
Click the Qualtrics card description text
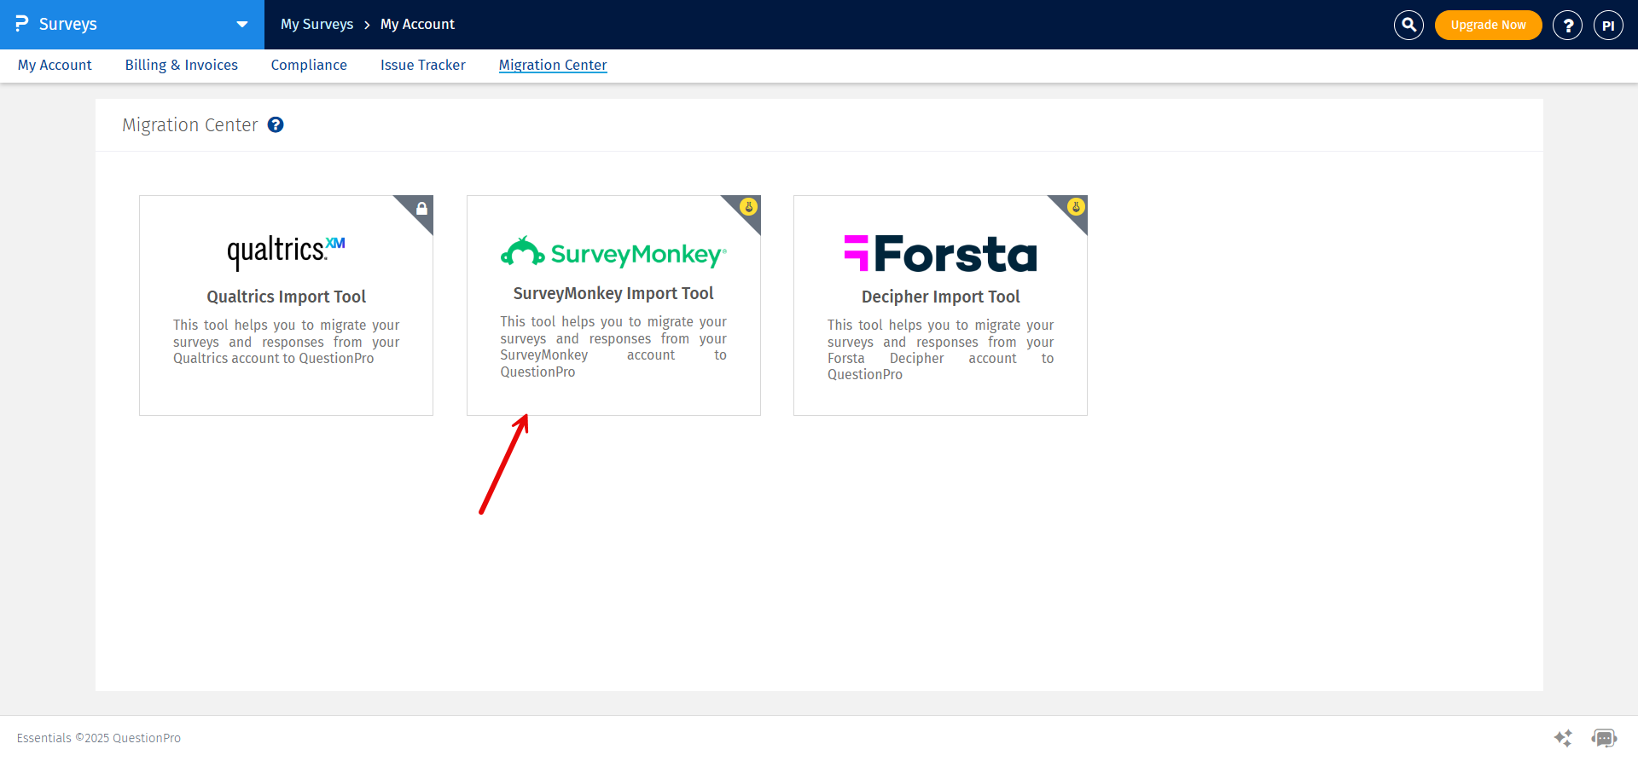[286, 342]
